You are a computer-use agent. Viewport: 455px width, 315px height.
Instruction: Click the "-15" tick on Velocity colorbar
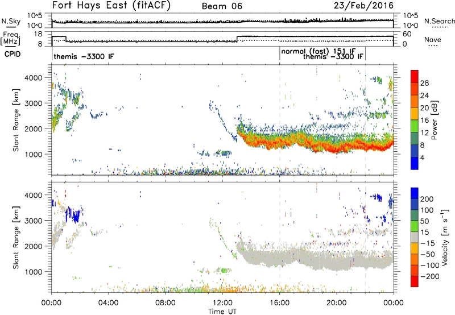coord(428,243)
